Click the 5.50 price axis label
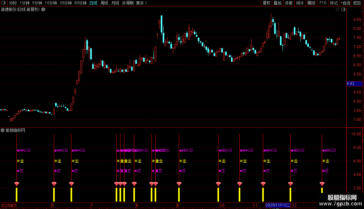 357,74
